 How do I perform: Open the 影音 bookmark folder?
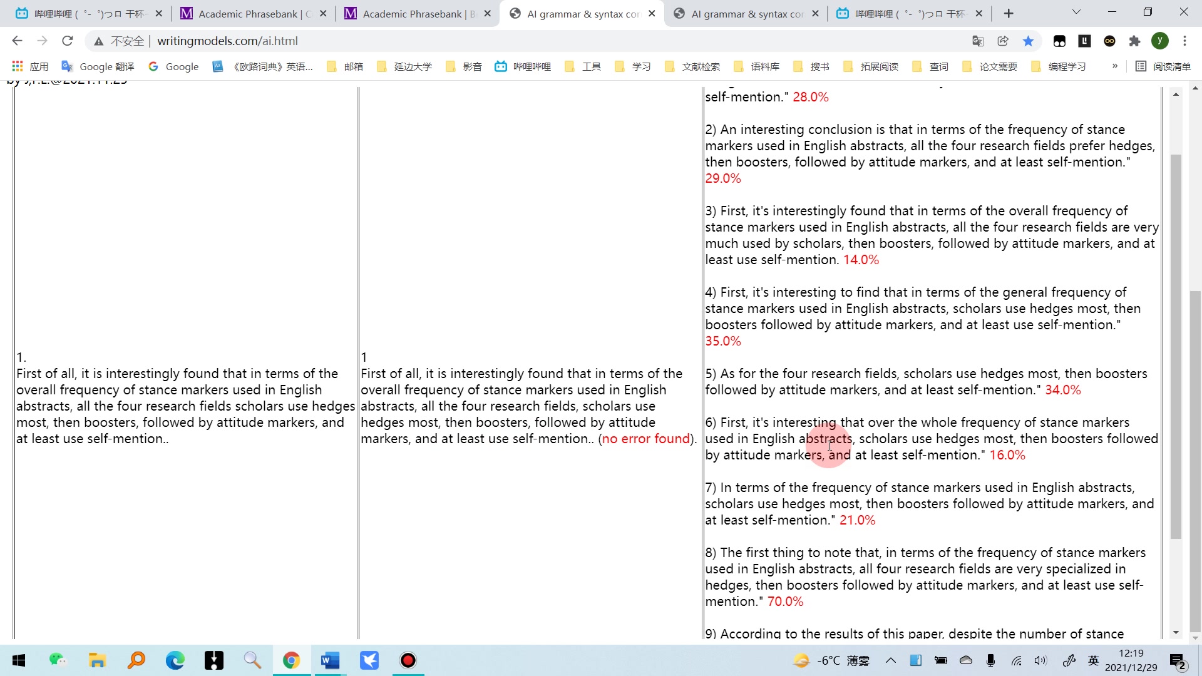464,66
